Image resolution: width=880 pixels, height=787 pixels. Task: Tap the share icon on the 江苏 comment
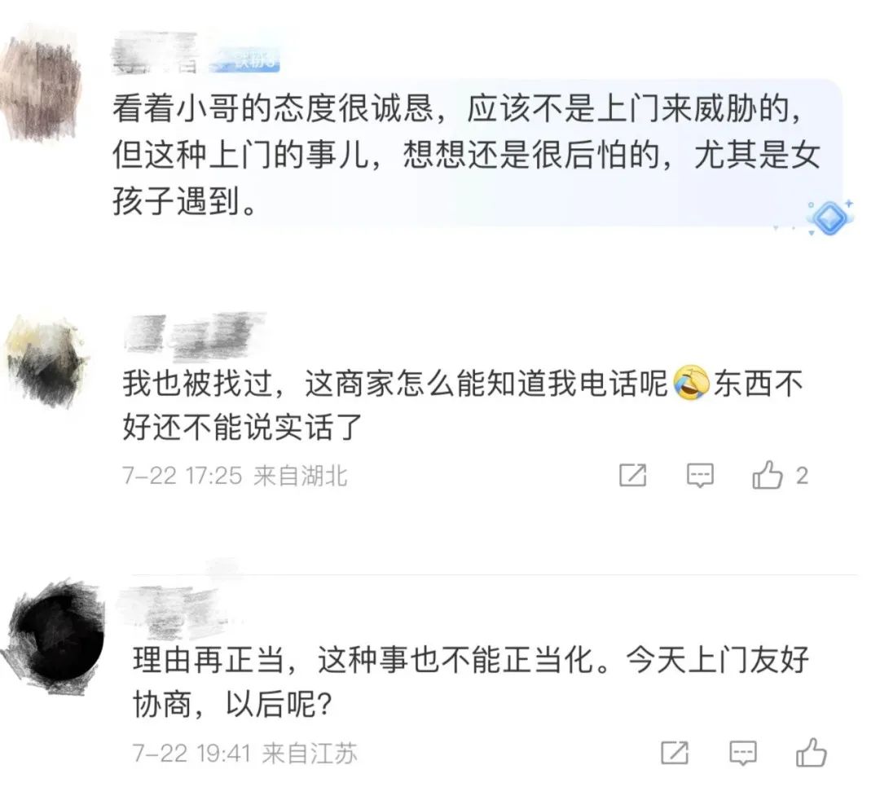[675, 752]
